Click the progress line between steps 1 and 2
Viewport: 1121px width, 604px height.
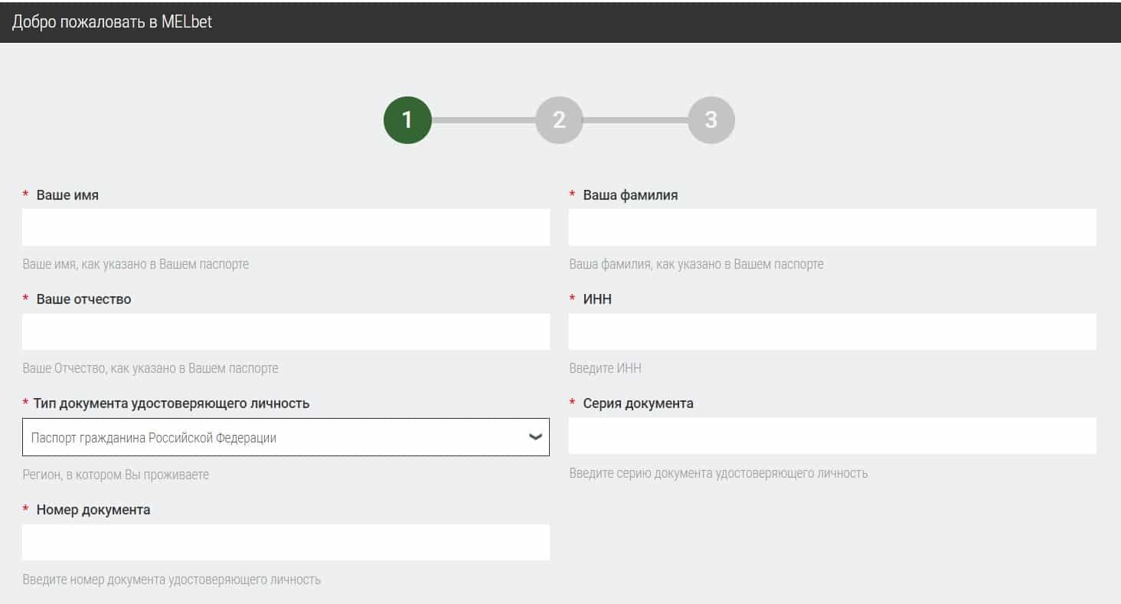pos(483,120)
